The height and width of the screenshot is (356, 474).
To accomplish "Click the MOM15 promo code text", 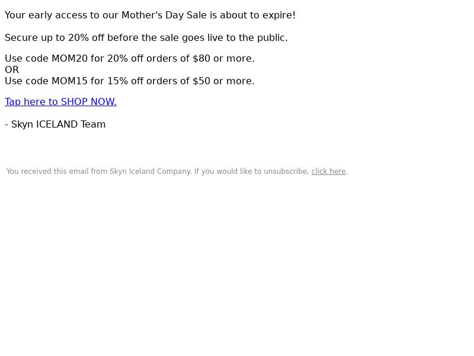I will (x=69, y=81).
